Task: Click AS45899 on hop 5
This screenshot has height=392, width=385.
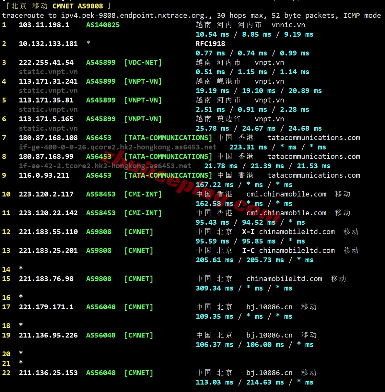Action: [101, 100]
